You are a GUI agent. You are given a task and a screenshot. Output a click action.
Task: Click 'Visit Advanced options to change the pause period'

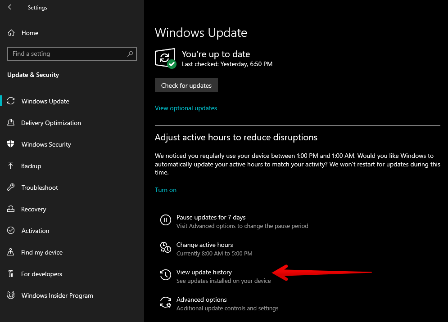(242, 226)
